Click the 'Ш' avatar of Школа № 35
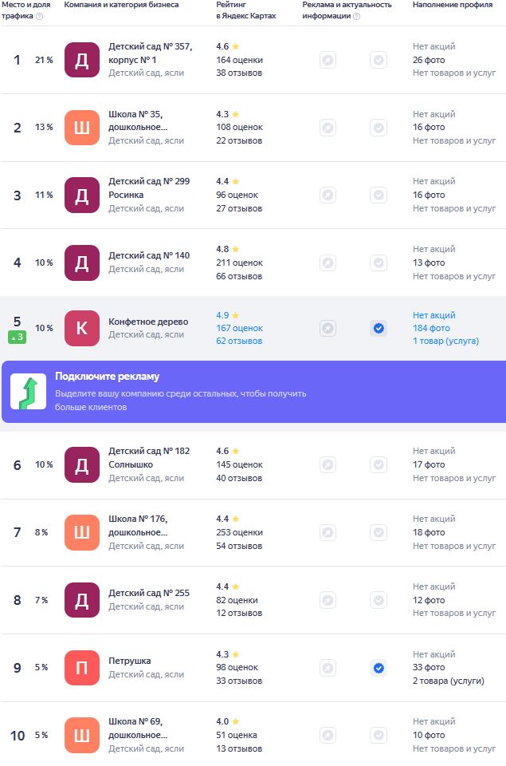 [x=82, y=128]
